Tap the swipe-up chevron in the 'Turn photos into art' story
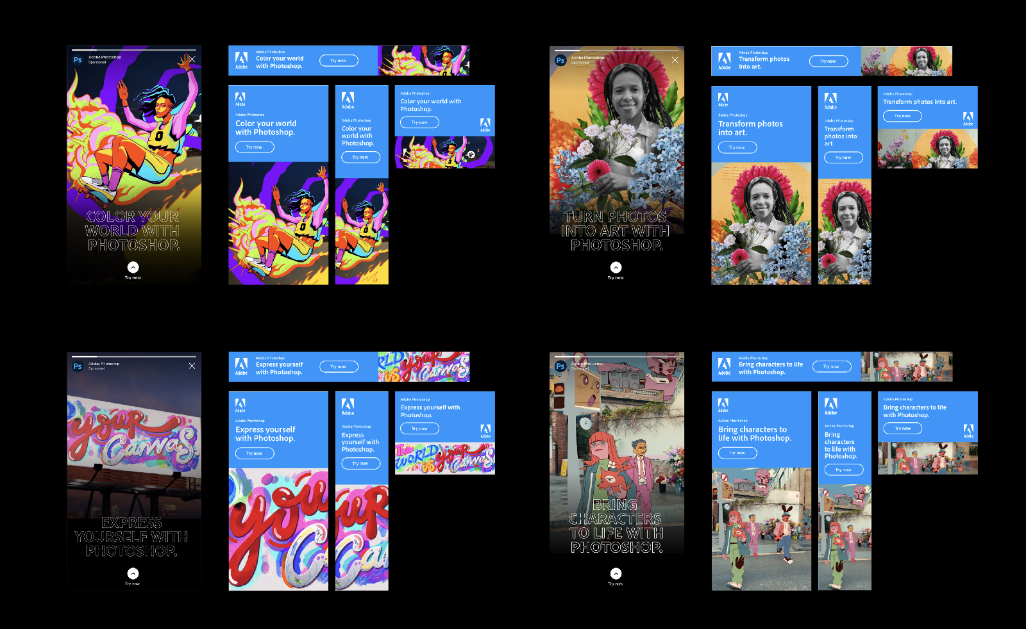The image size is (1026, 629). [x=616, y=267]
